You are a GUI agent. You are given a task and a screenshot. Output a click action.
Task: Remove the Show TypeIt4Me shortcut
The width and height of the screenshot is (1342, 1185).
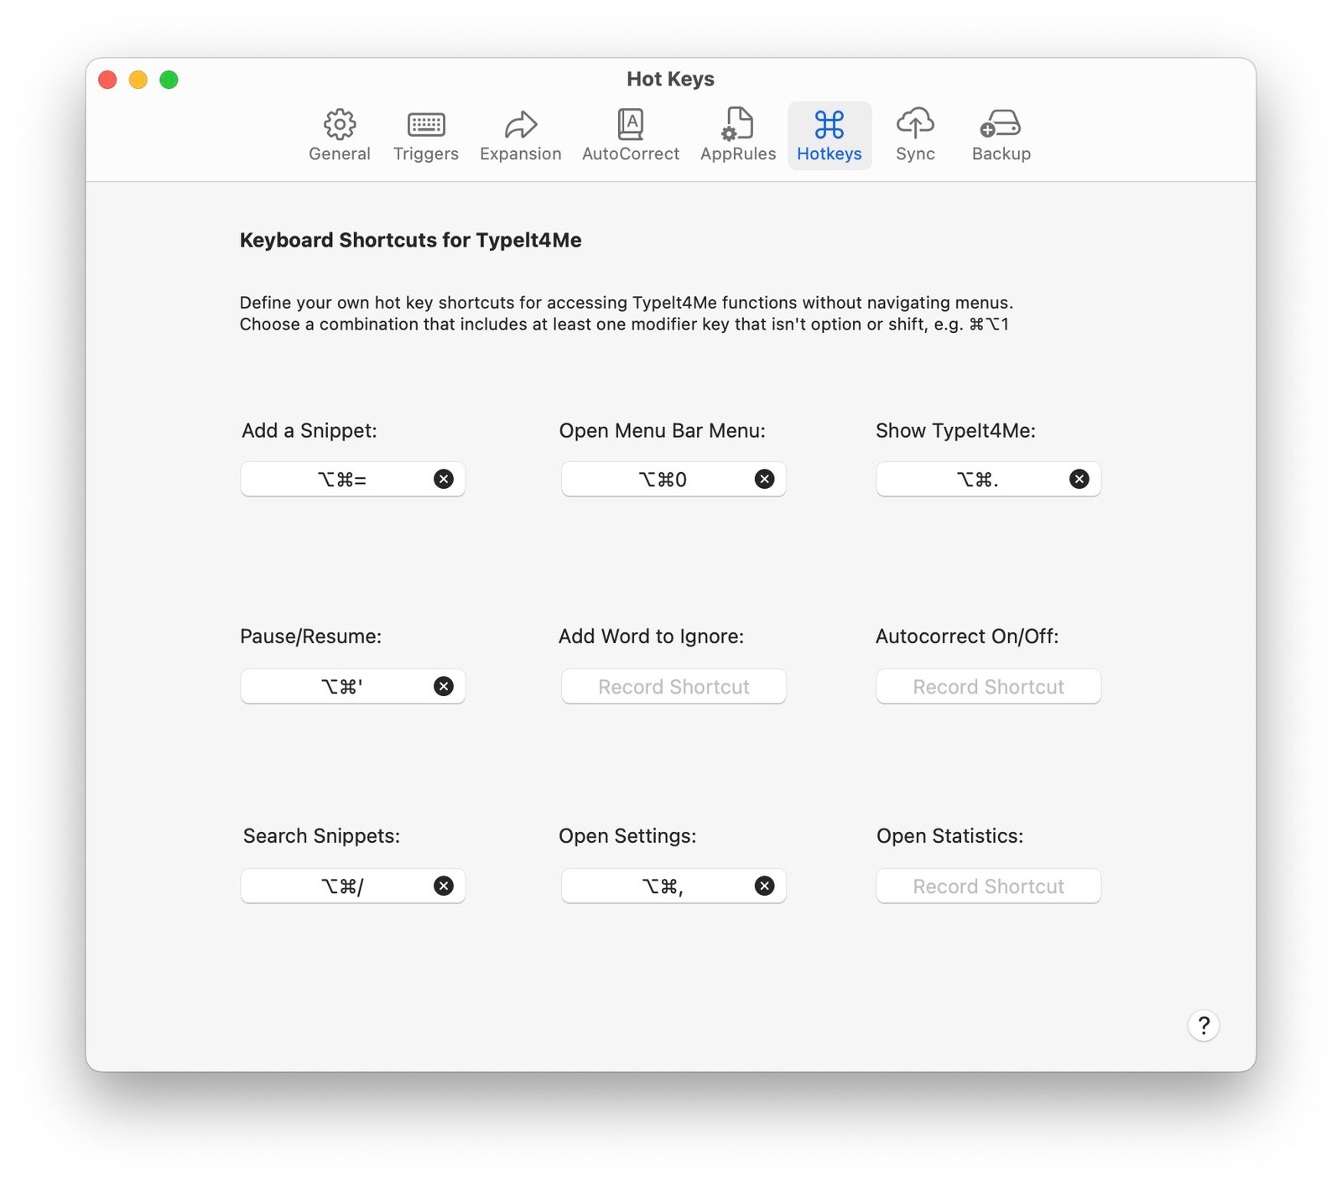[1079, 479]
